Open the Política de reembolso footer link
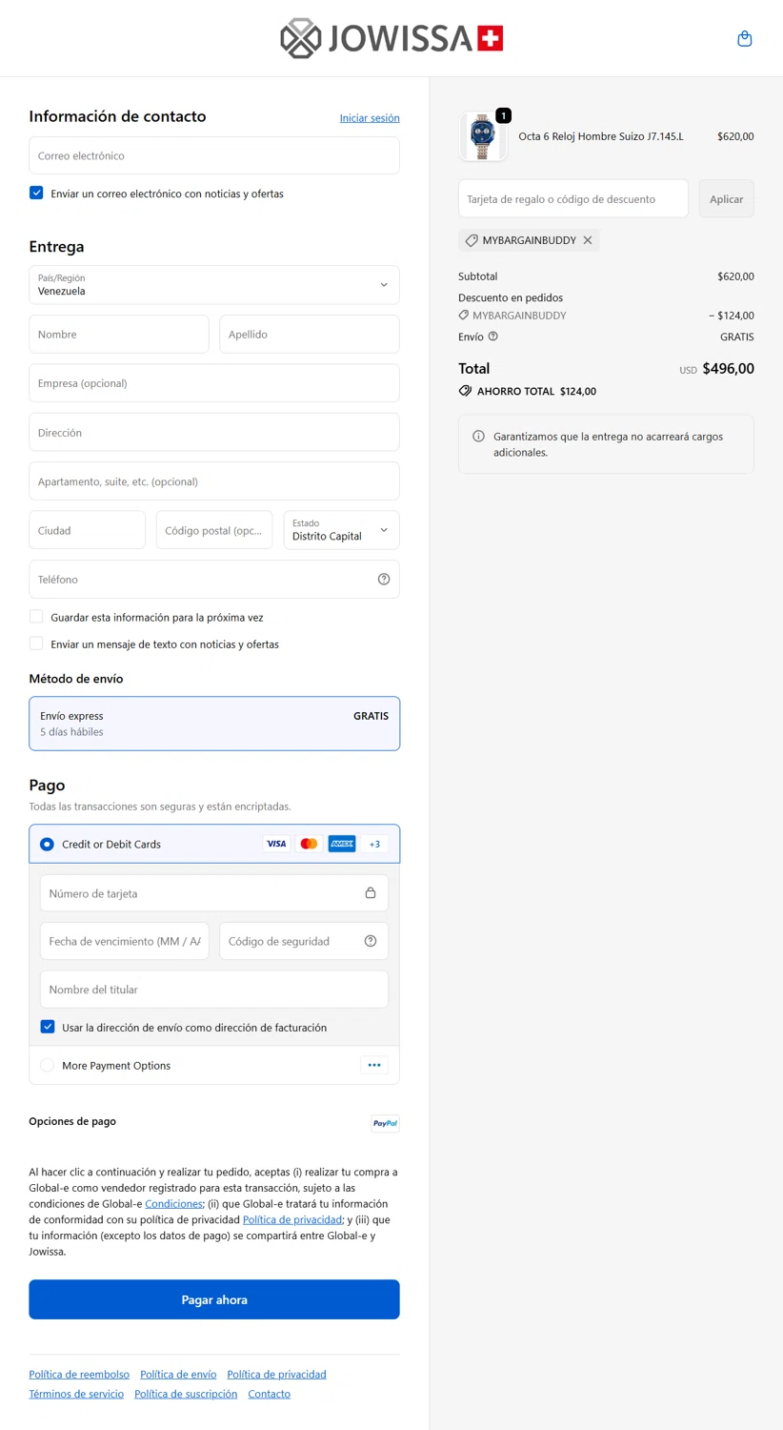Viewport: 783px width, 1430px height. coord(79,1375)
